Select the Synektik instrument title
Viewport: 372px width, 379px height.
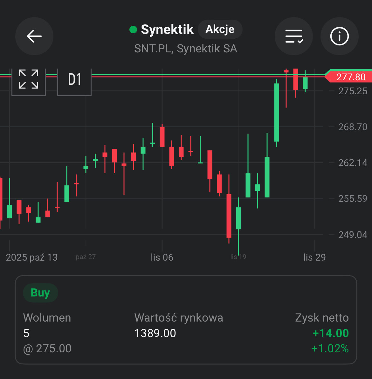(x=167, y=30)
